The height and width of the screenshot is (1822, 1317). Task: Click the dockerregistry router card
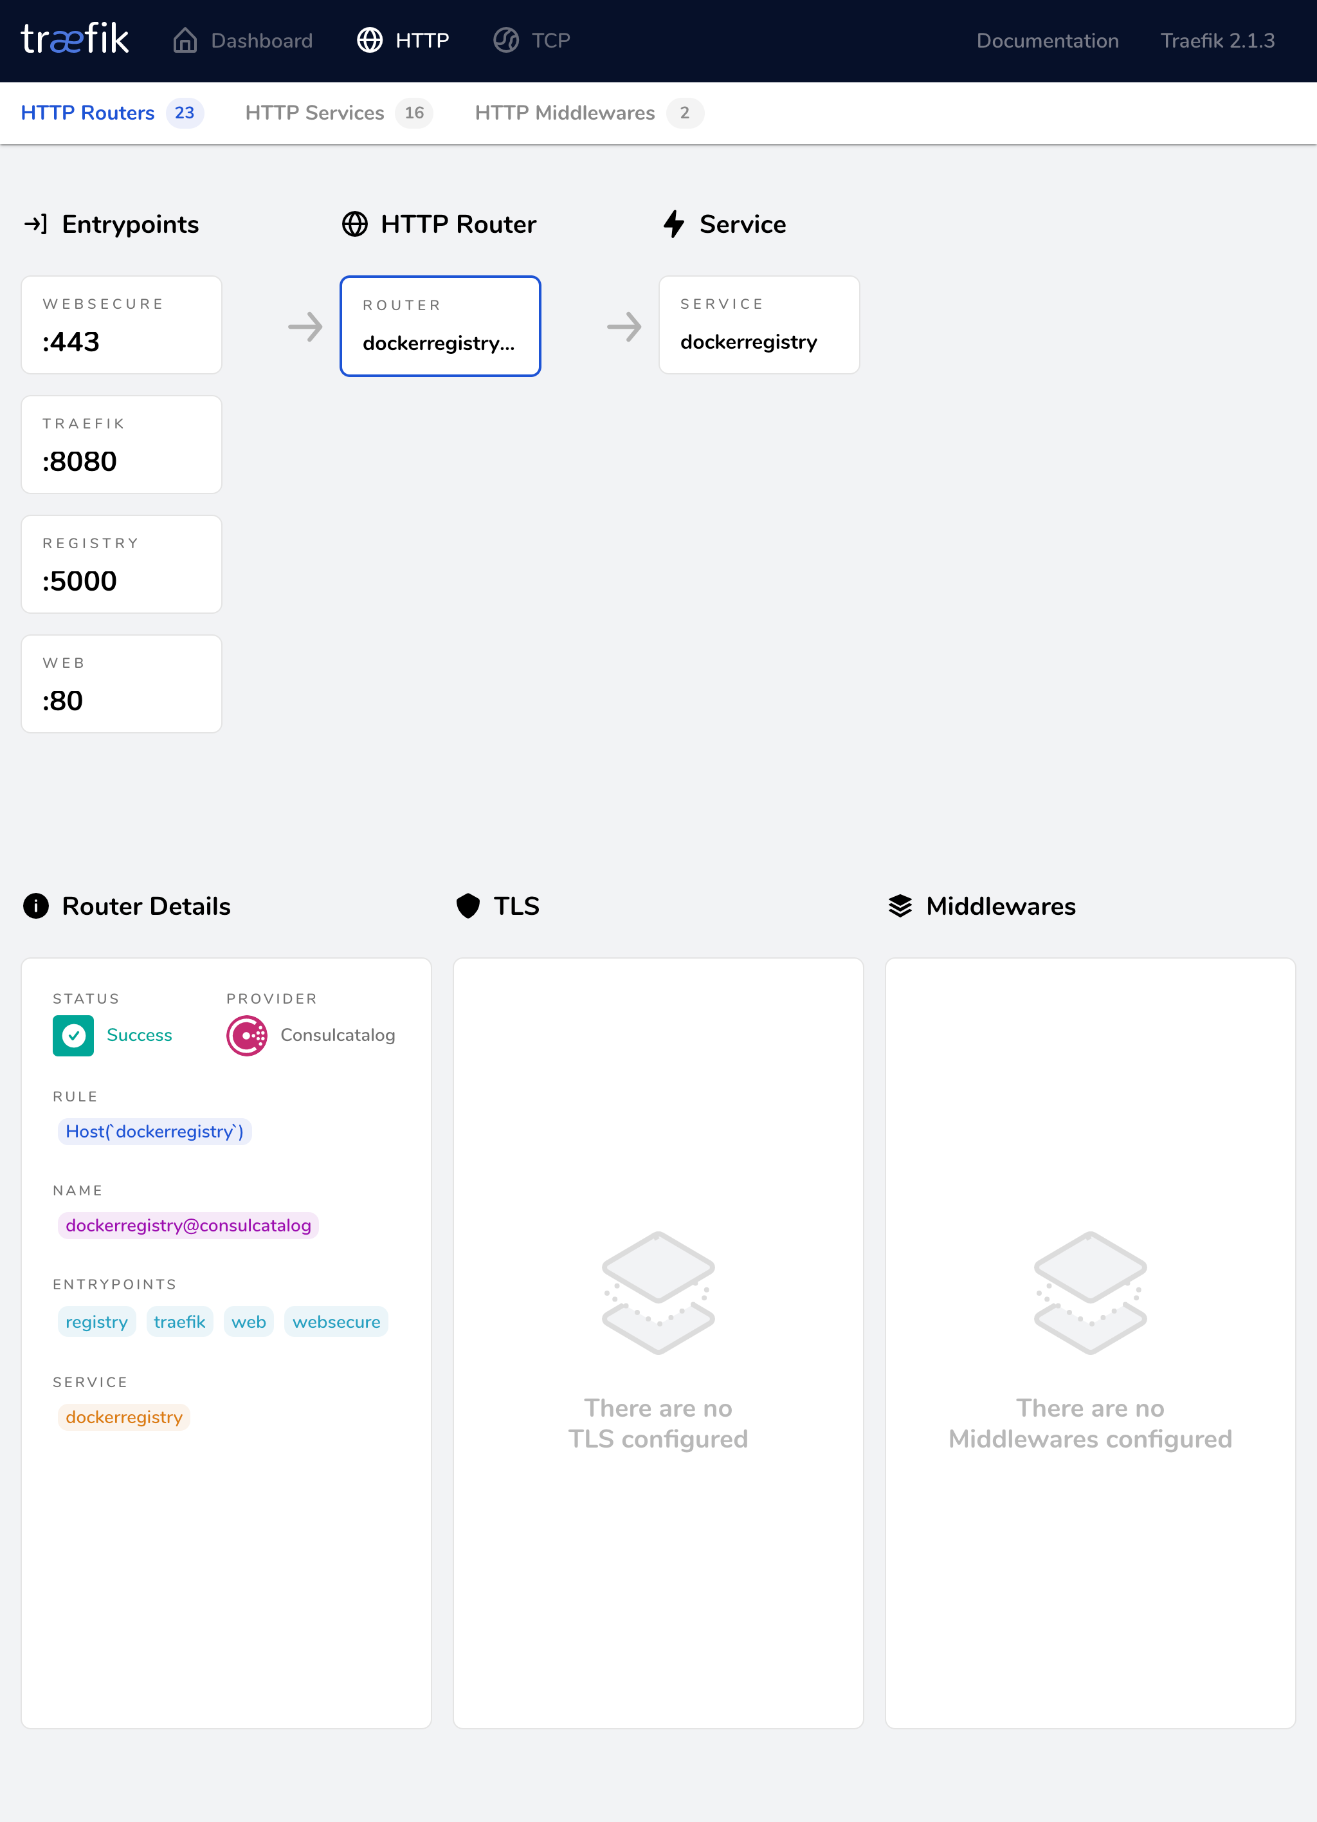[440, 326]
